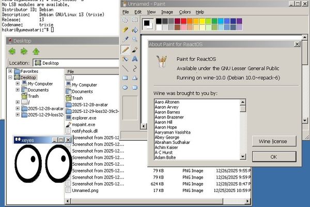The image size is (310, 207).
Task: Go forward with the green right arrow
Action: coord(24,51)
